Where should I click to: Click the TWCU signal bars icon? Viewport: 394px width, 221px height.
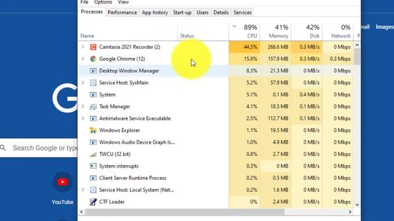pyautogui.click(x=93, y=154)
